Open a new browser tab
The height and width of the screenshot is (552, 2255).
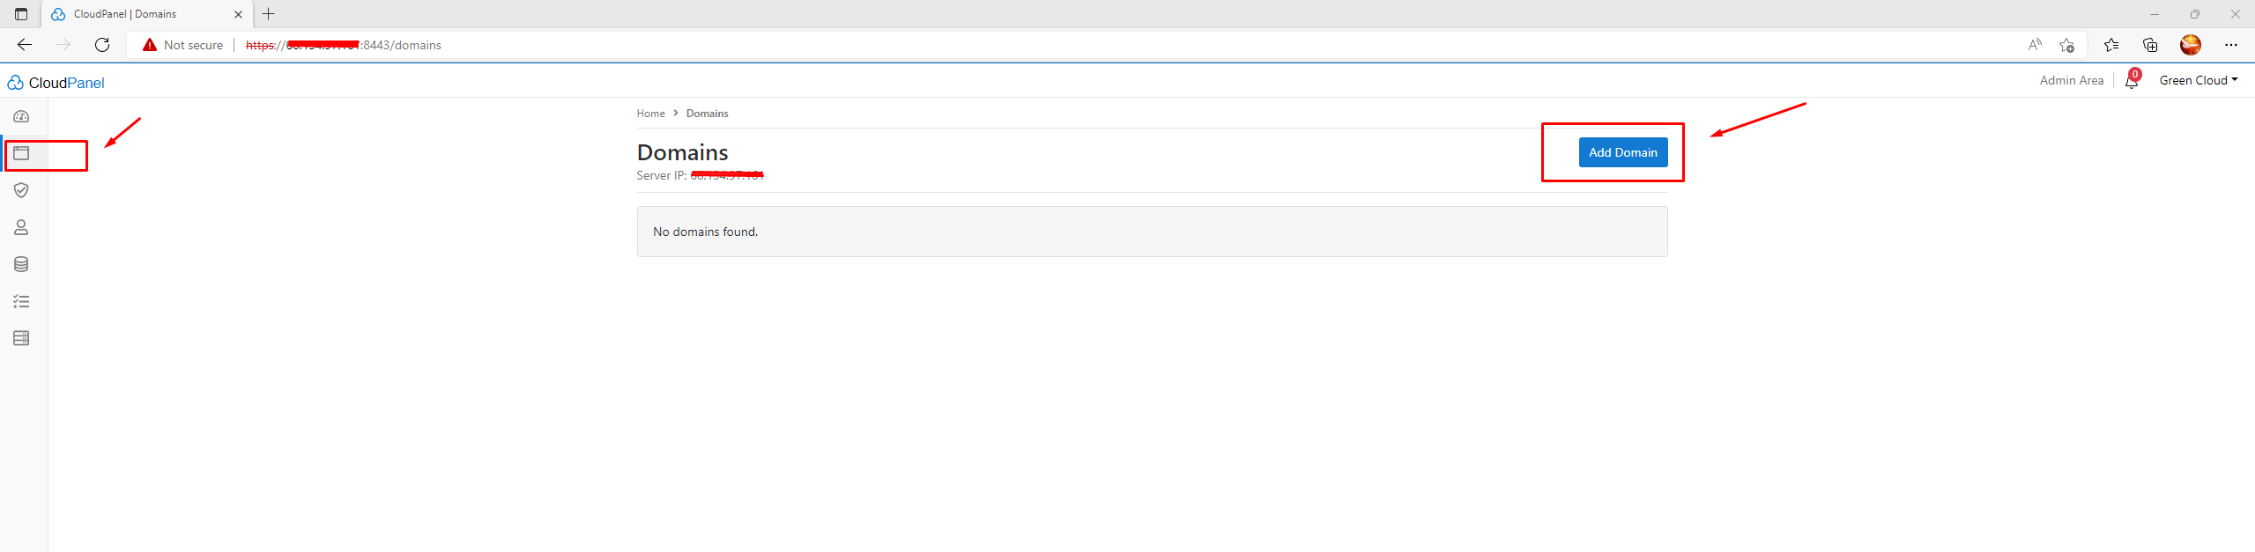(x=269, y=14)
